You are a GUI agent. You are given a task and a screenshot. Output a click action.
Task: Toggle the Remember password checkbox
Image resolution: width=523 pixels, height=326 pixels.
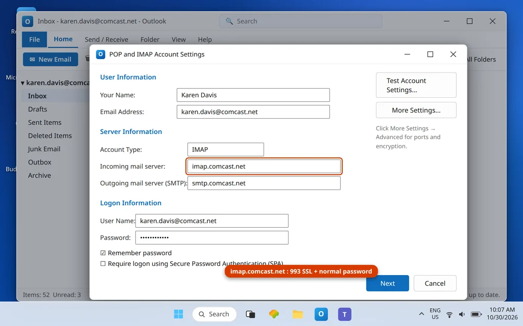point(103,253)
